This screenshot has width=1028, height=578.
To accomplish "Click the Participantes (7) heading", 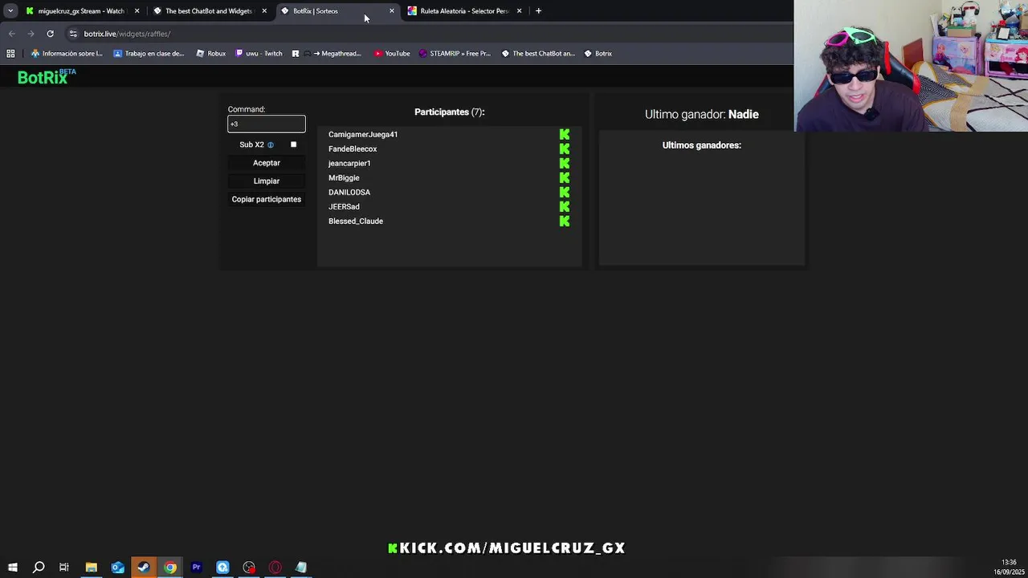I will [450, 112].
